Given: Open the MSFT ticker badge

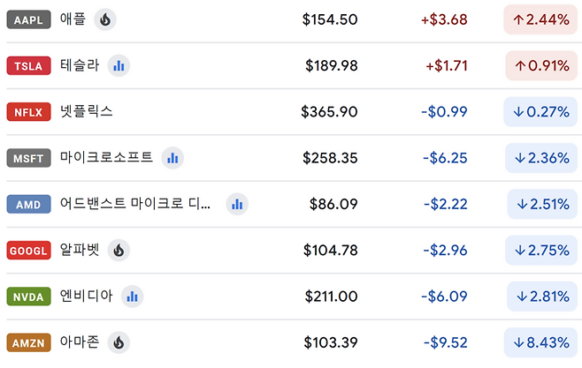Looking at the screenshot, I should click(x=28, y=159).
